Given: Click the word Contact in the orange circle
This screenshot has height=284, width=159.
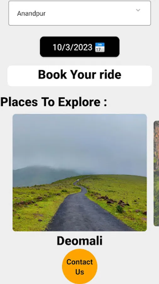Looking at the screenshot, I should click(80, 262).
